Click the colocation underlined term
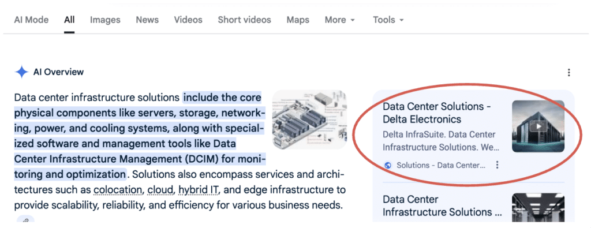 pyautogui.click(x=118, y=190)
